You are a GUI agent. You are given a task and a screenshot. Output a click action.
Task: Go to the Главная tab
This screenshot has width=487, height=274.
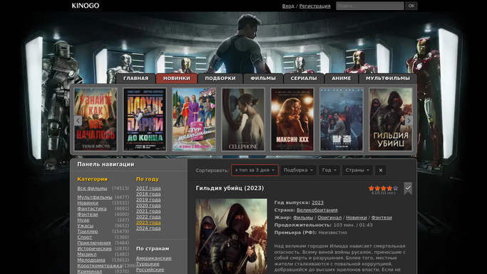coord(135,78)
